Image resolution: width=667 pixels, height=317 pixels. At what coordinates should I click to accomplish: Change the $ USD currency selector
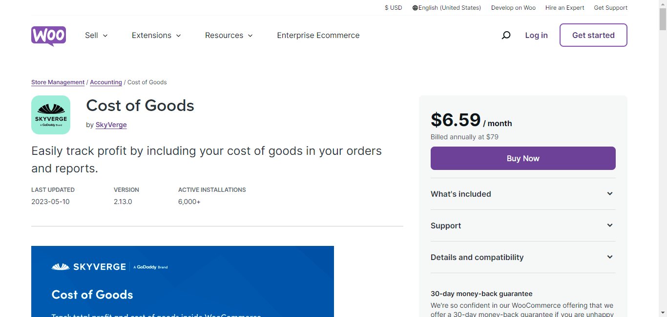394,8
